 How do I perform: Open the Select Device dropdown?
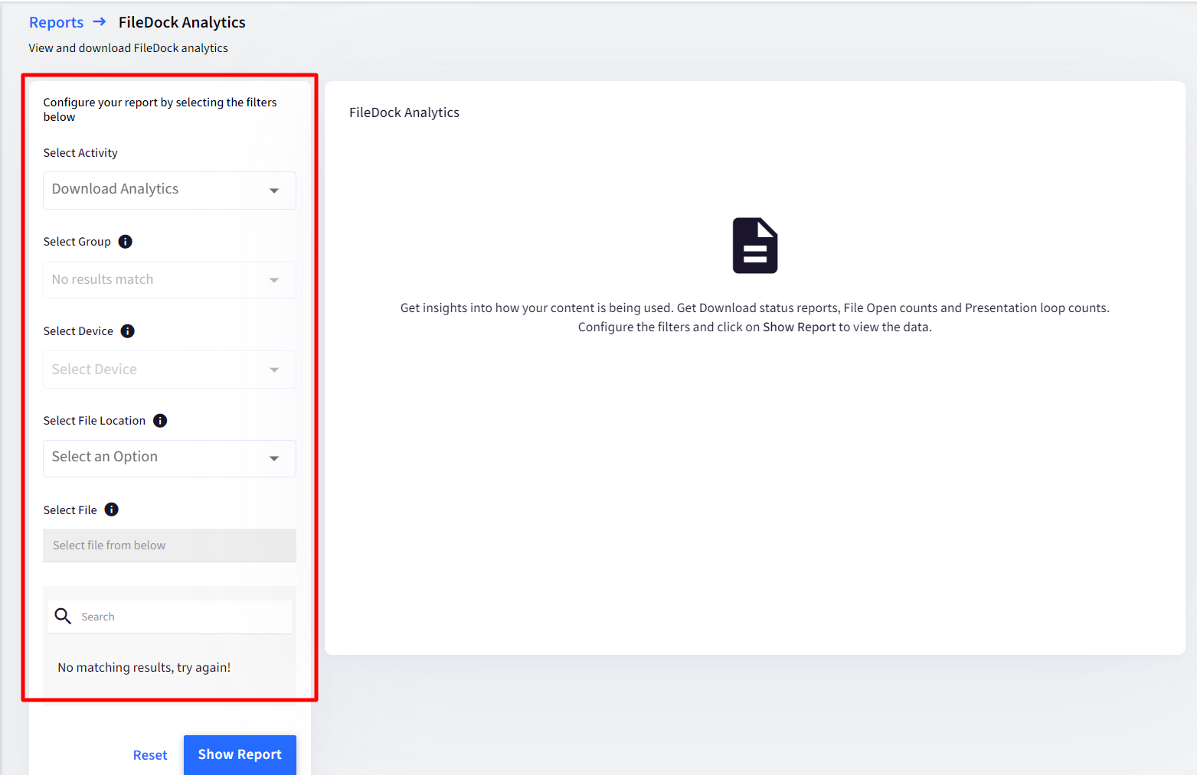click(169, 370)
